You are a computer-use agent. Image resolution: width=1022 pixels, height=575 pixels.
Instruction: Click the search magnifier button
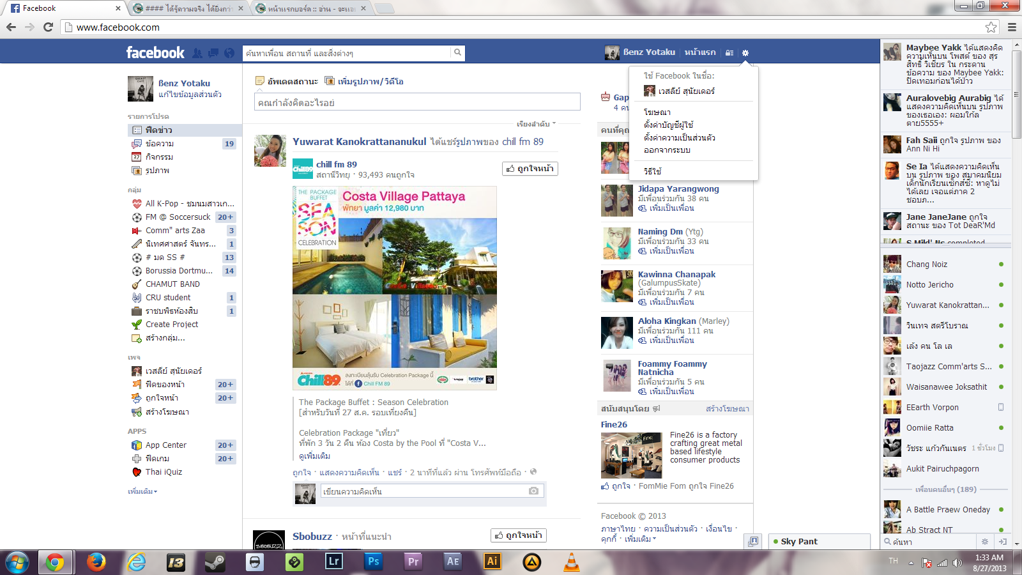click(457, 52)
